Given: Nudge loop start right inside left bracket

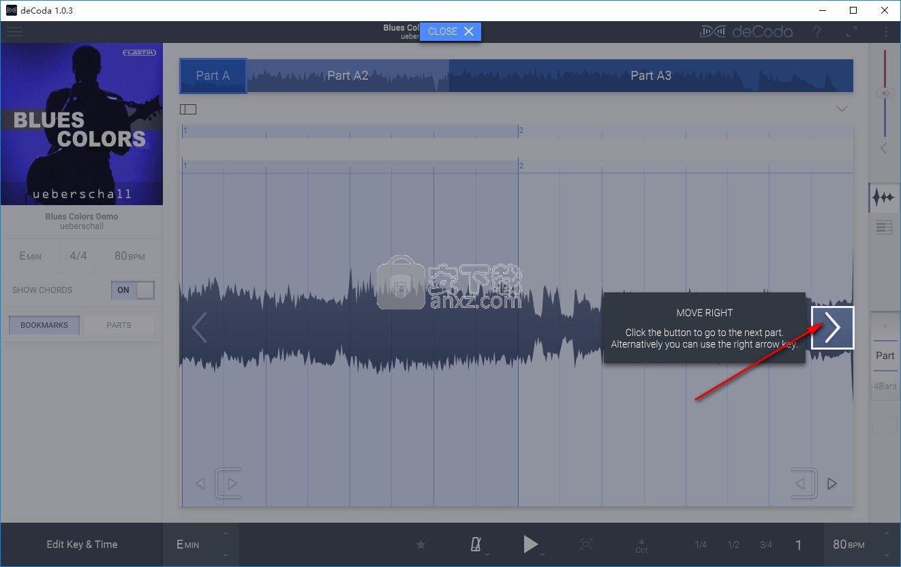Looking at the screenshot, I should click(232, 484).
